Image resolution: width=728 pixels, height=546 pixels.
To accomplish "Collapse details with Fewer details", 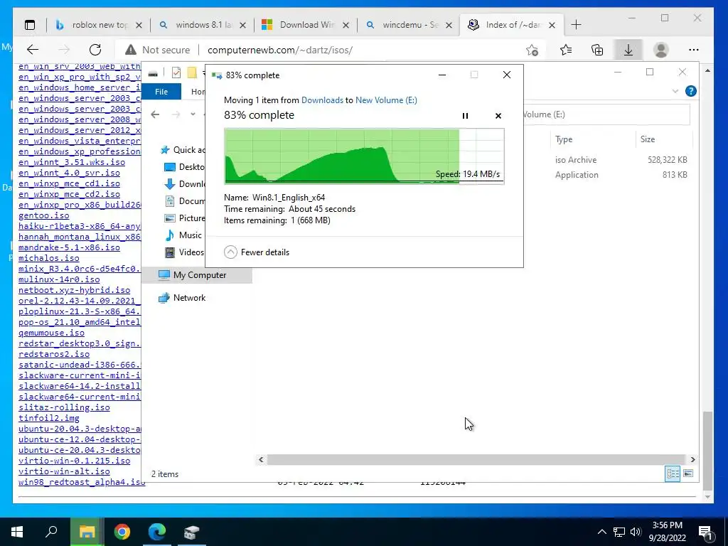I will tap(256, 252).
